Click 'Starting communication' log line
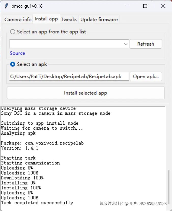The width and height of the screenshot is (172, 211). click(30, 163)
